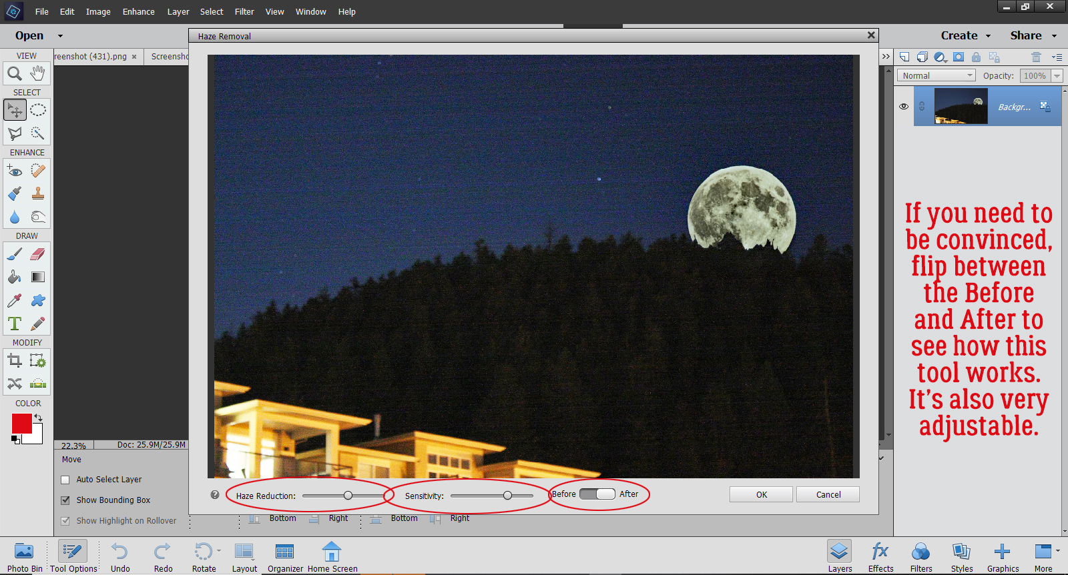The width and height of the screenshot is (1068, 575).
Task: Select the Quick Selection tool
Action: pos(38,133)
